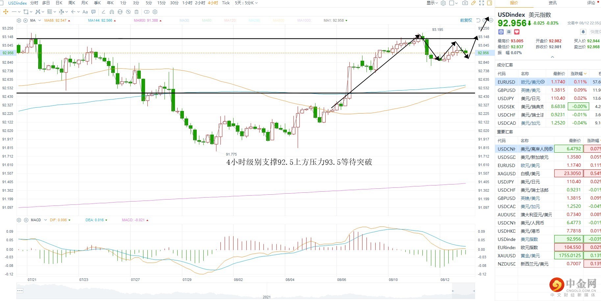
Task: Toggle DIF line visibility in MACD
Action: 58,220
